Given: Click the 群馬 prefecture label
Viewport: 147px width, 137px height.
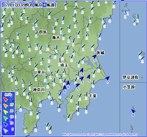Looking at the screenshot, I should coord(43,32).
